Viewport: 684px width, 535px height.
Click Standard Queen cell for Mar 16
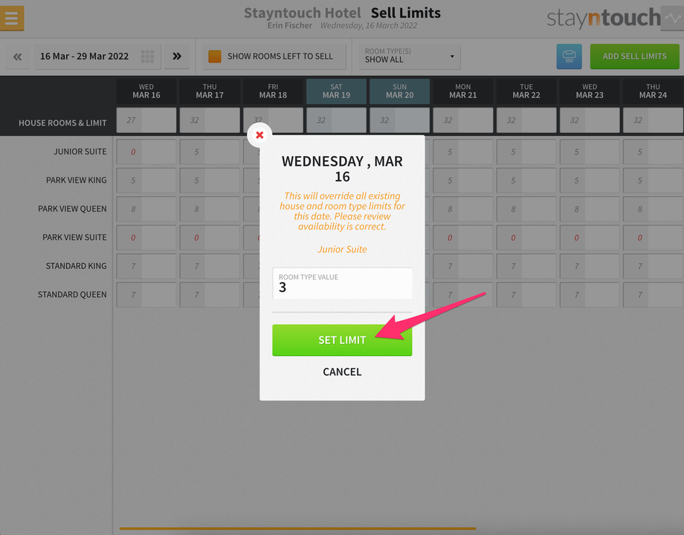[146, 295]
